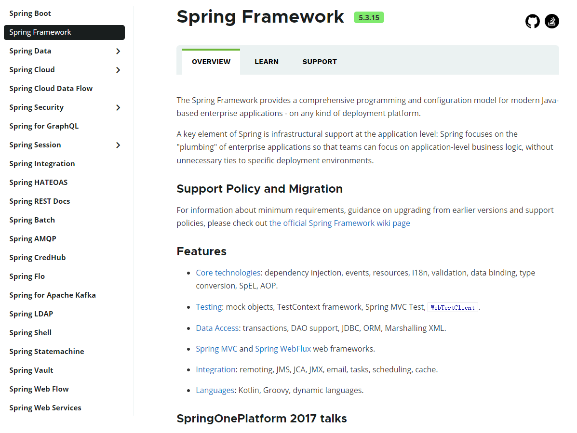Open the Spring Cloud project link
The width and height of the screenshot is (577, 433).
pos(32,70)
